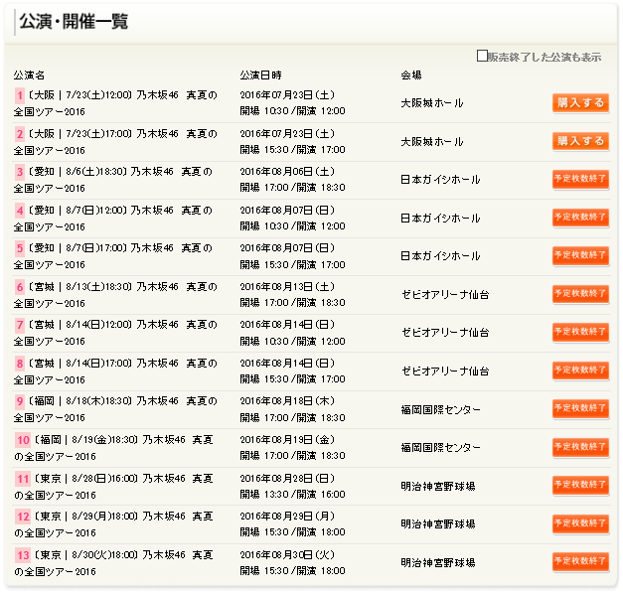Enable the 販売終了した公演も表示 checkbox

[482, 56]
